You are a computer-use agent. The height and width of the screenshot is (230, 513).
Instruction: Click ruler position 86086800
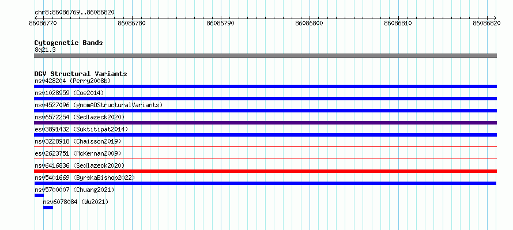[x=309, y=23]
